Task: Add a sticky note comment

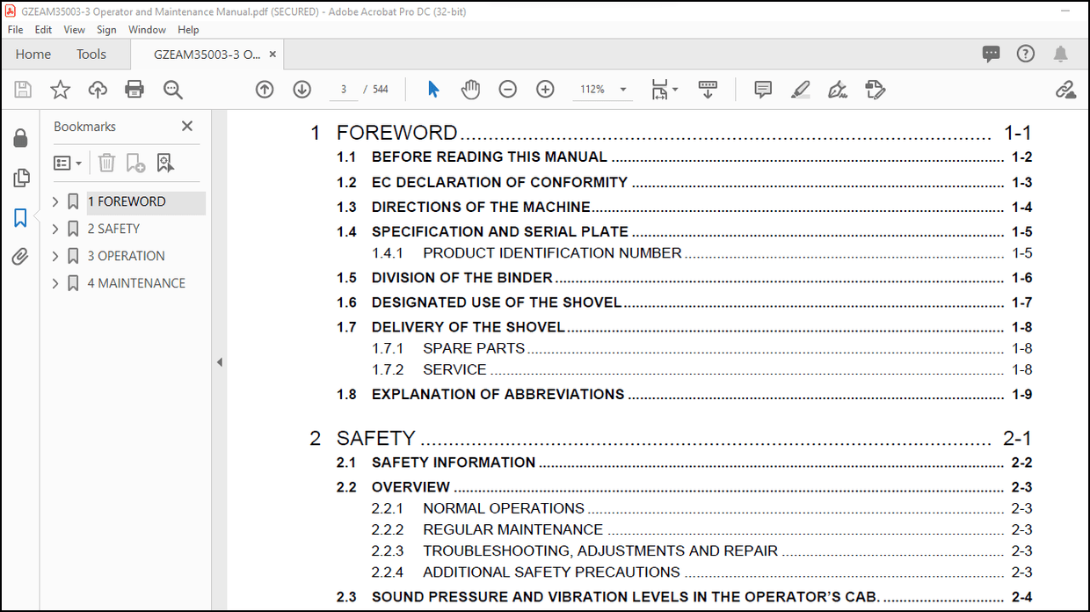Action: pyautogui.click(x=763, y=89)
